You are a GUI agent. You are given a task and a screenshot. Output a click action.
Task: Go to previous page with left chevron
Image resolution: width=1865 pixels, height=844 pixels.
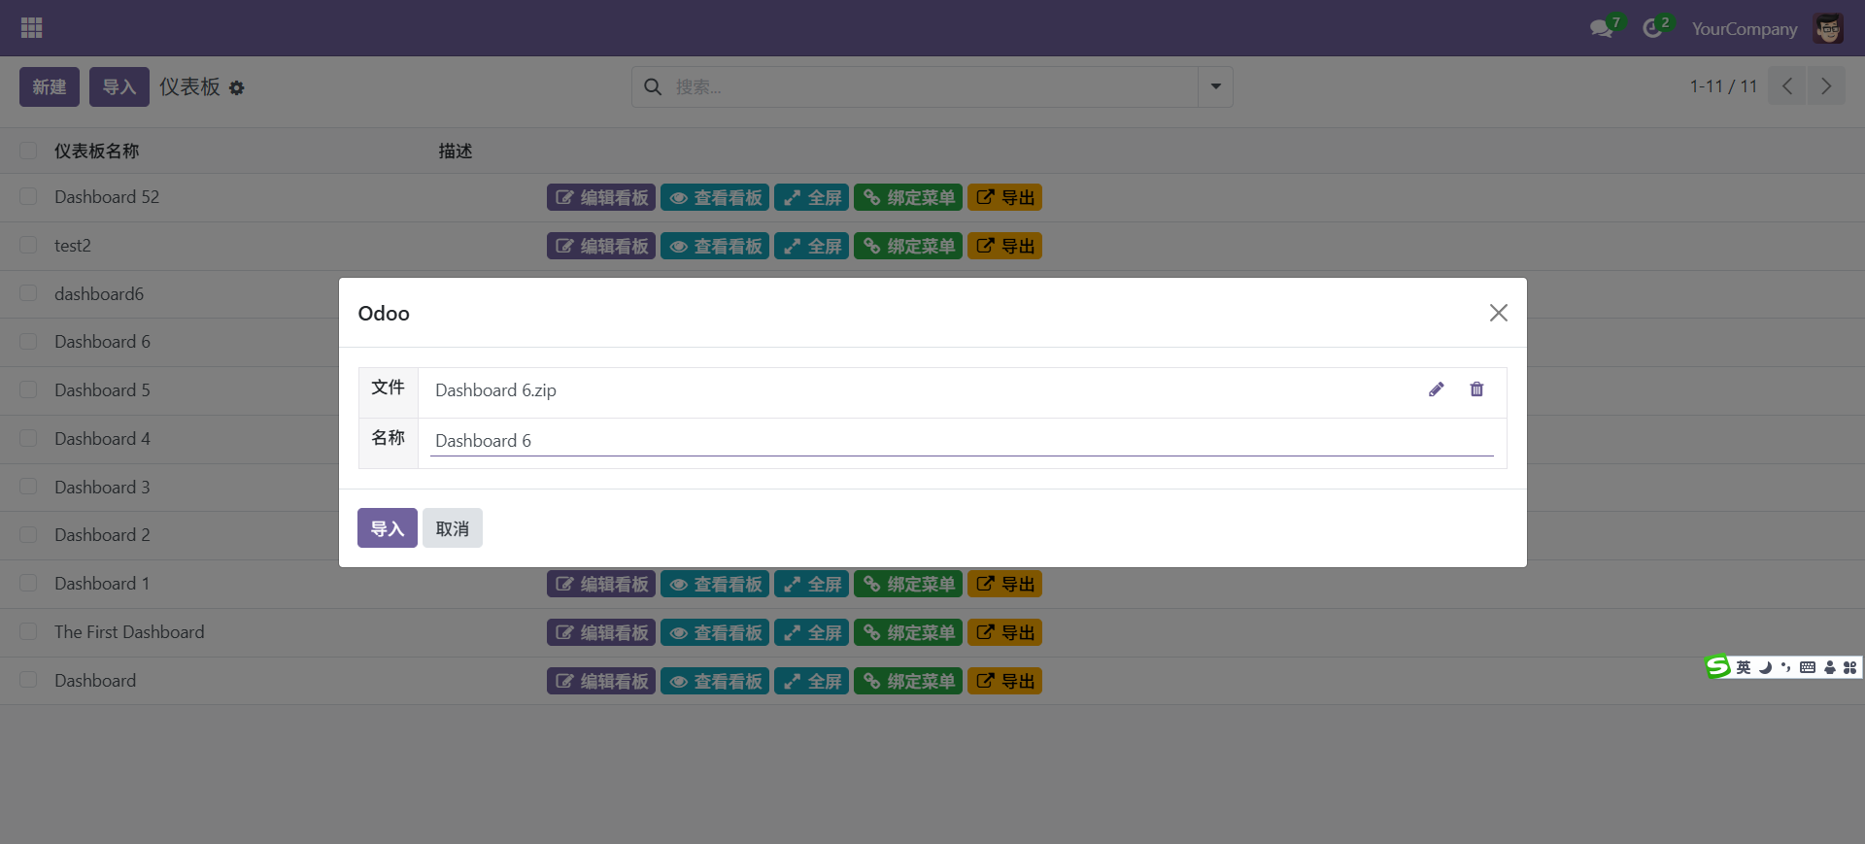(1786, 86)
